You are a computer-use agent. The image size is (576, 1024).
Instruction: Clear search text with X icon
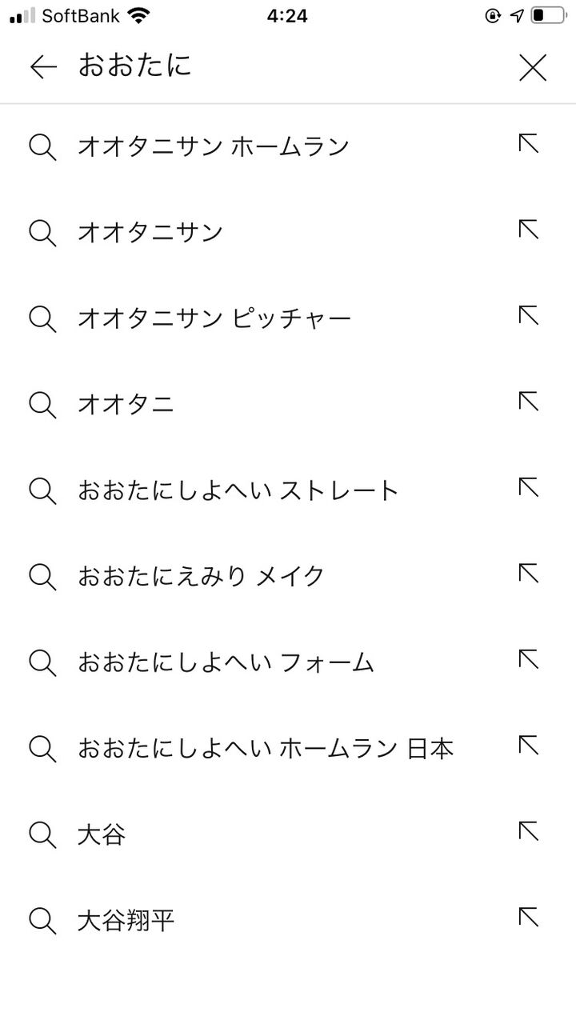[x=532, y=68]
